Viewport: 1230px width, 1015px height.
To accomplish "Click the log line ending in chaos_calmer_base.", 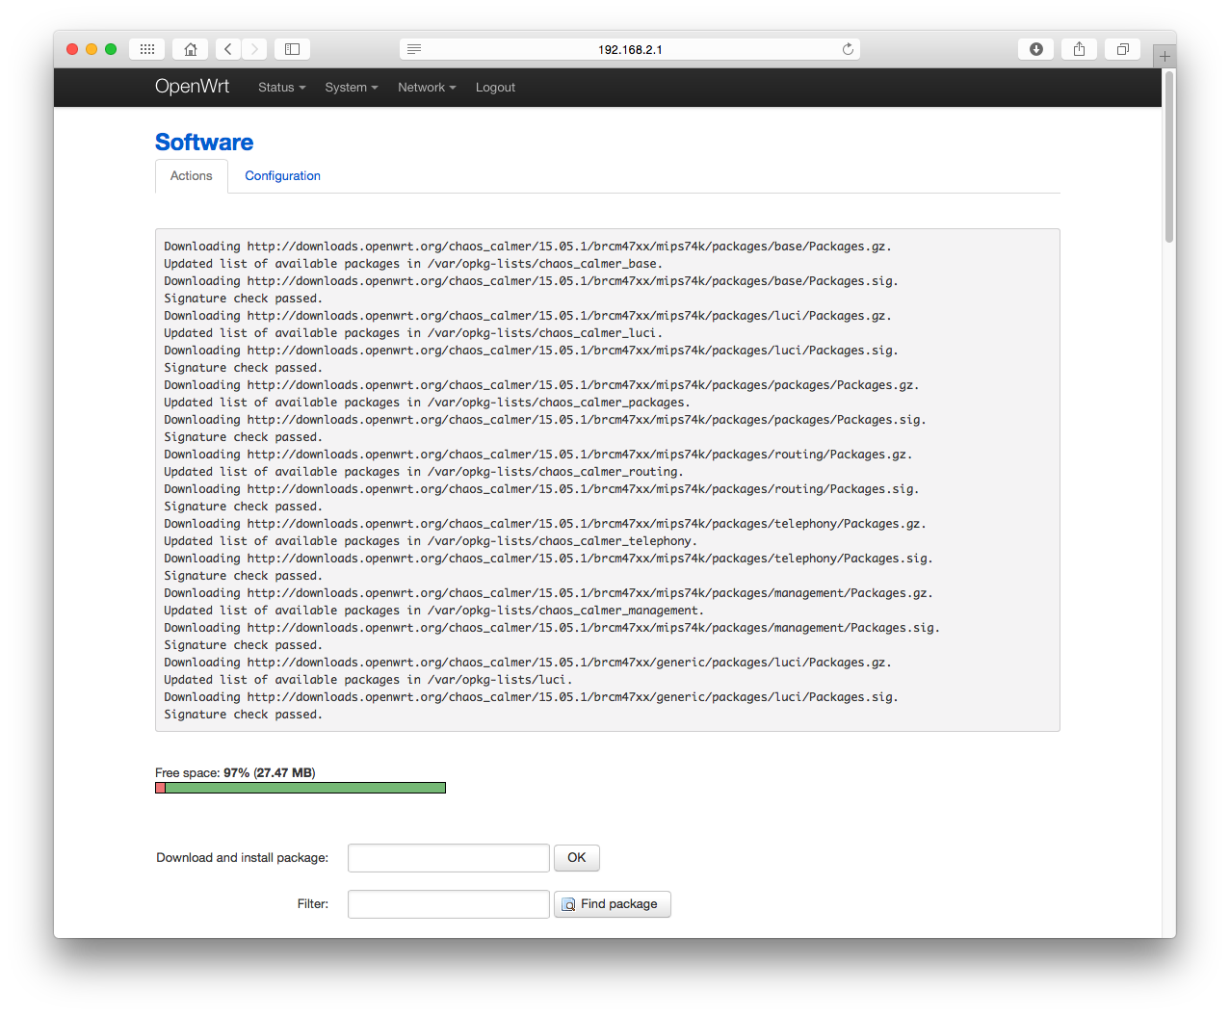I will coord(413,264).
